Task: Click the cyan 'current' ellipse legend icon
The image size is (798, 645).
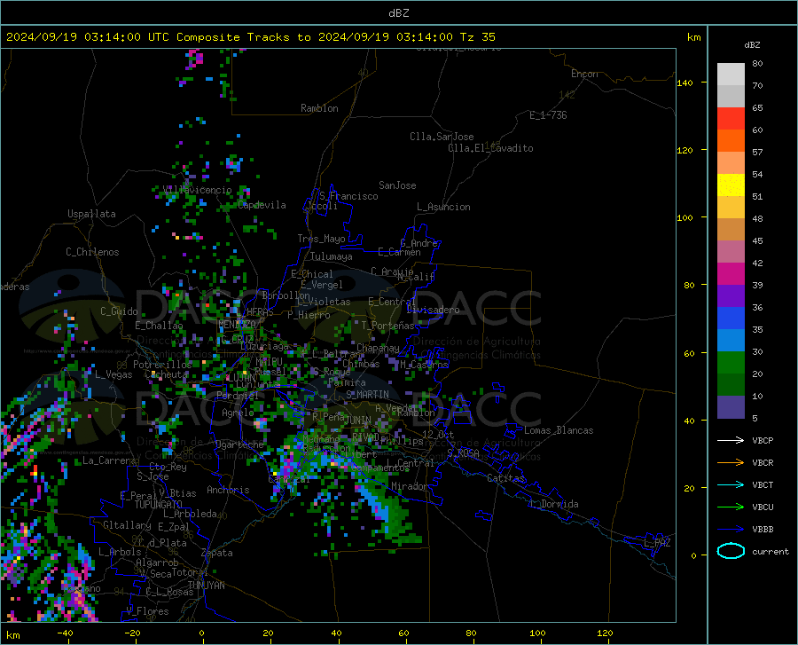Action: (x=731, y=551)
